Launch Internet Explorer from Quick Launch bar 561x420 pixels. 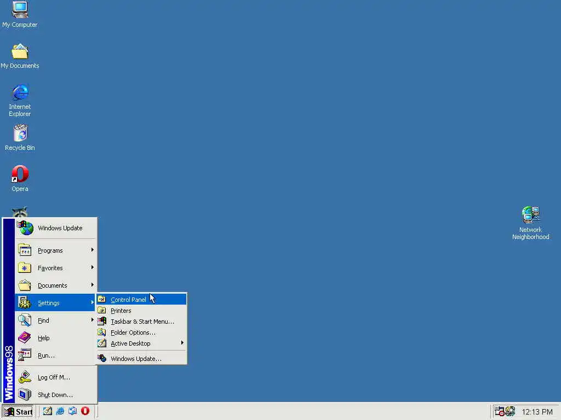pos(60,411)
